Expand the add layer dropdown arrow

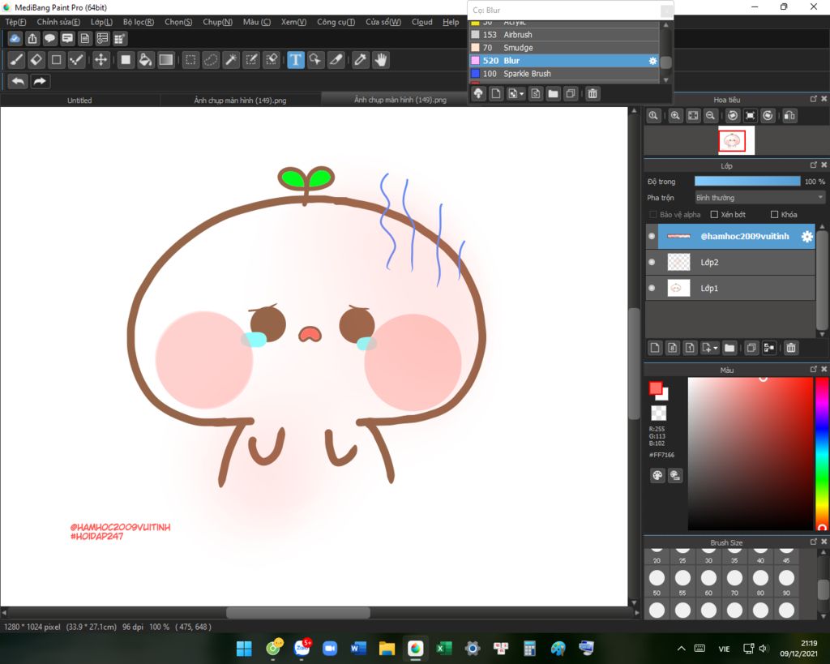[x=715, y=349]
